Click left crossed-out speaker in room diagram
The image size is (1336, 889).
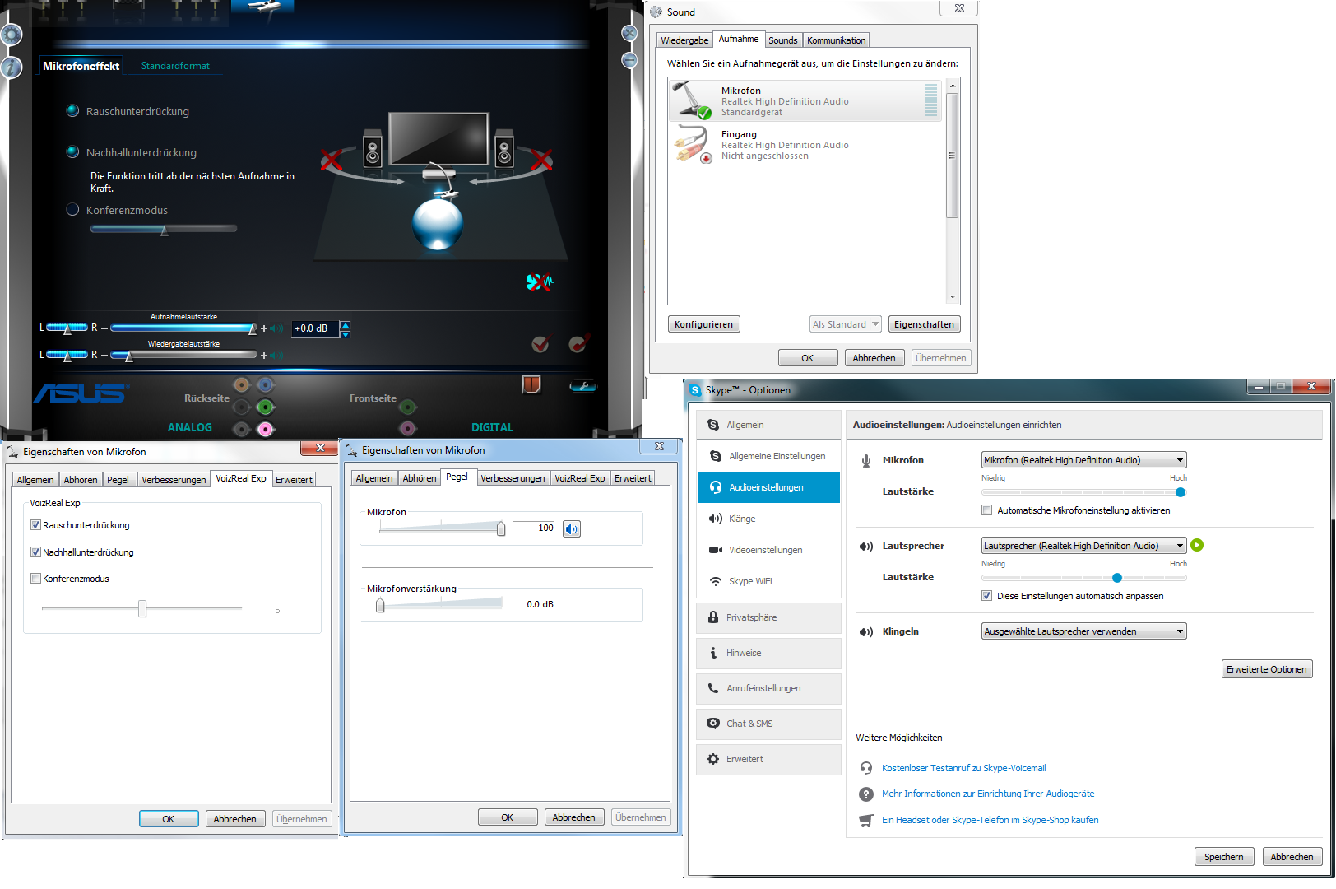(x=332, y=161)
